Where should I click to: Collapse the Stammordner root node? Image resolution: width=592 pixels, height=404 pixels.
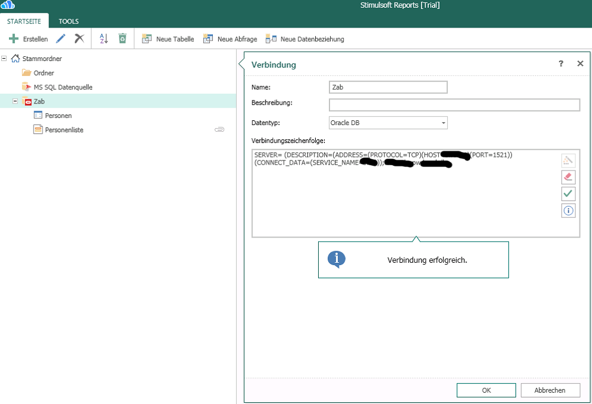click(4, 59)
